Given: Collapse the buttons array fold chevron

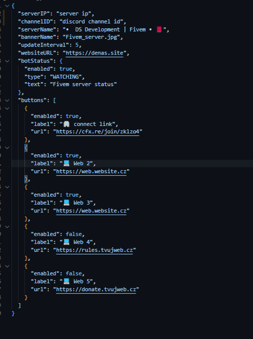Looking at the screenshot, I should tap(7, 101).
